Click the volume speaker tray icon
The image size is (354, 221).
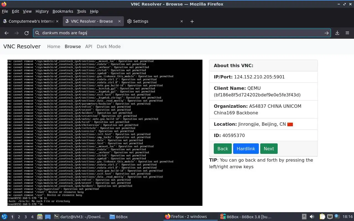coord(312,217)
